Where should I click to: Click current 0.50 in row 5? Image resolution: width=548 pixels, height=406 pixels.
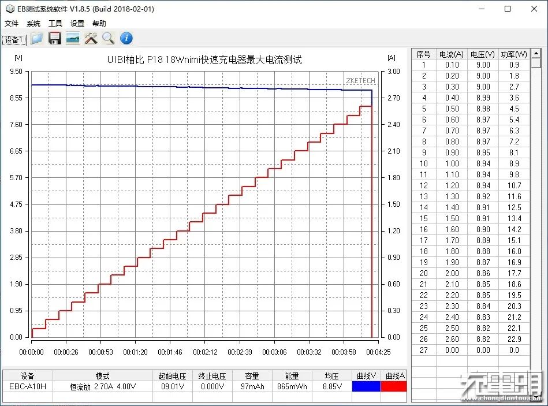(452, 109)
